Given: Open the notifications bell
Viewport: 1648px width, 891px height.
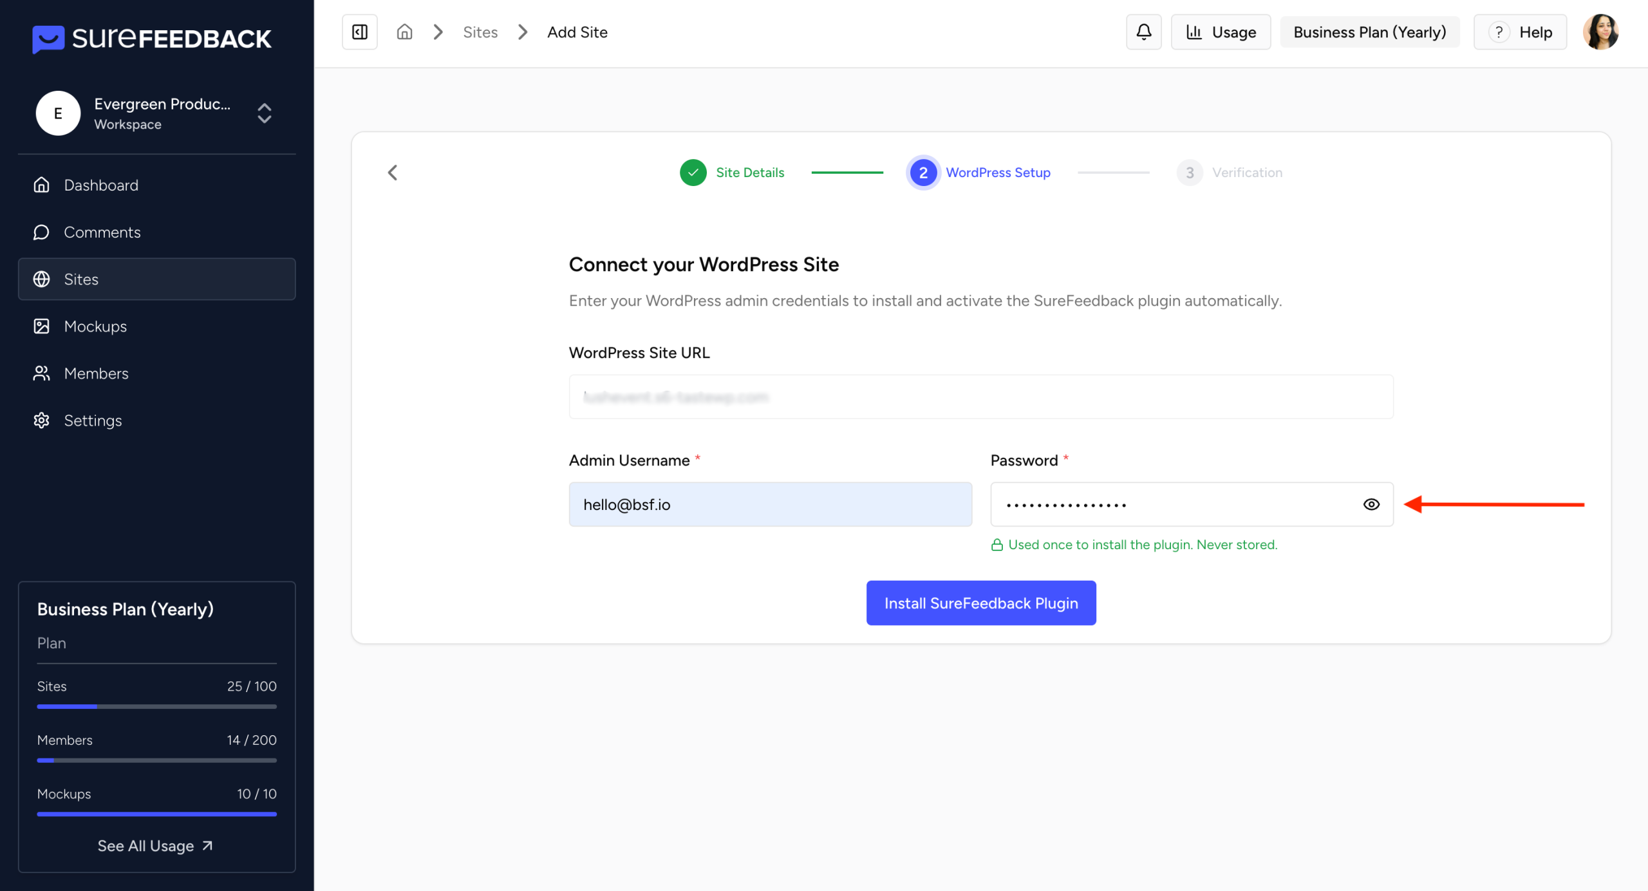Looking at the screenshot, I should [x=1143, y=32].
